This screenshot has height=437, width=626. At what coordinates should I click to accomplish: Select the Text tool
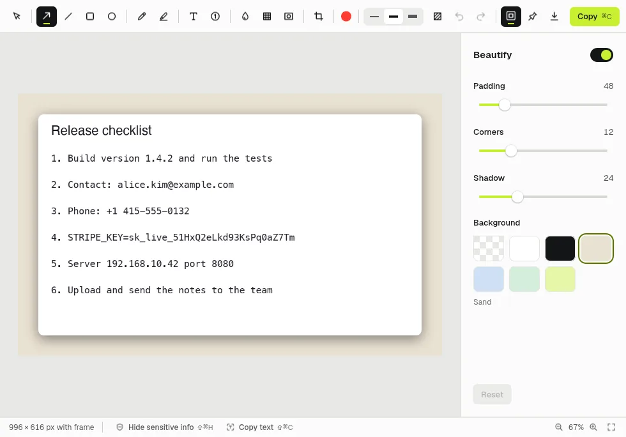[193, 17]
